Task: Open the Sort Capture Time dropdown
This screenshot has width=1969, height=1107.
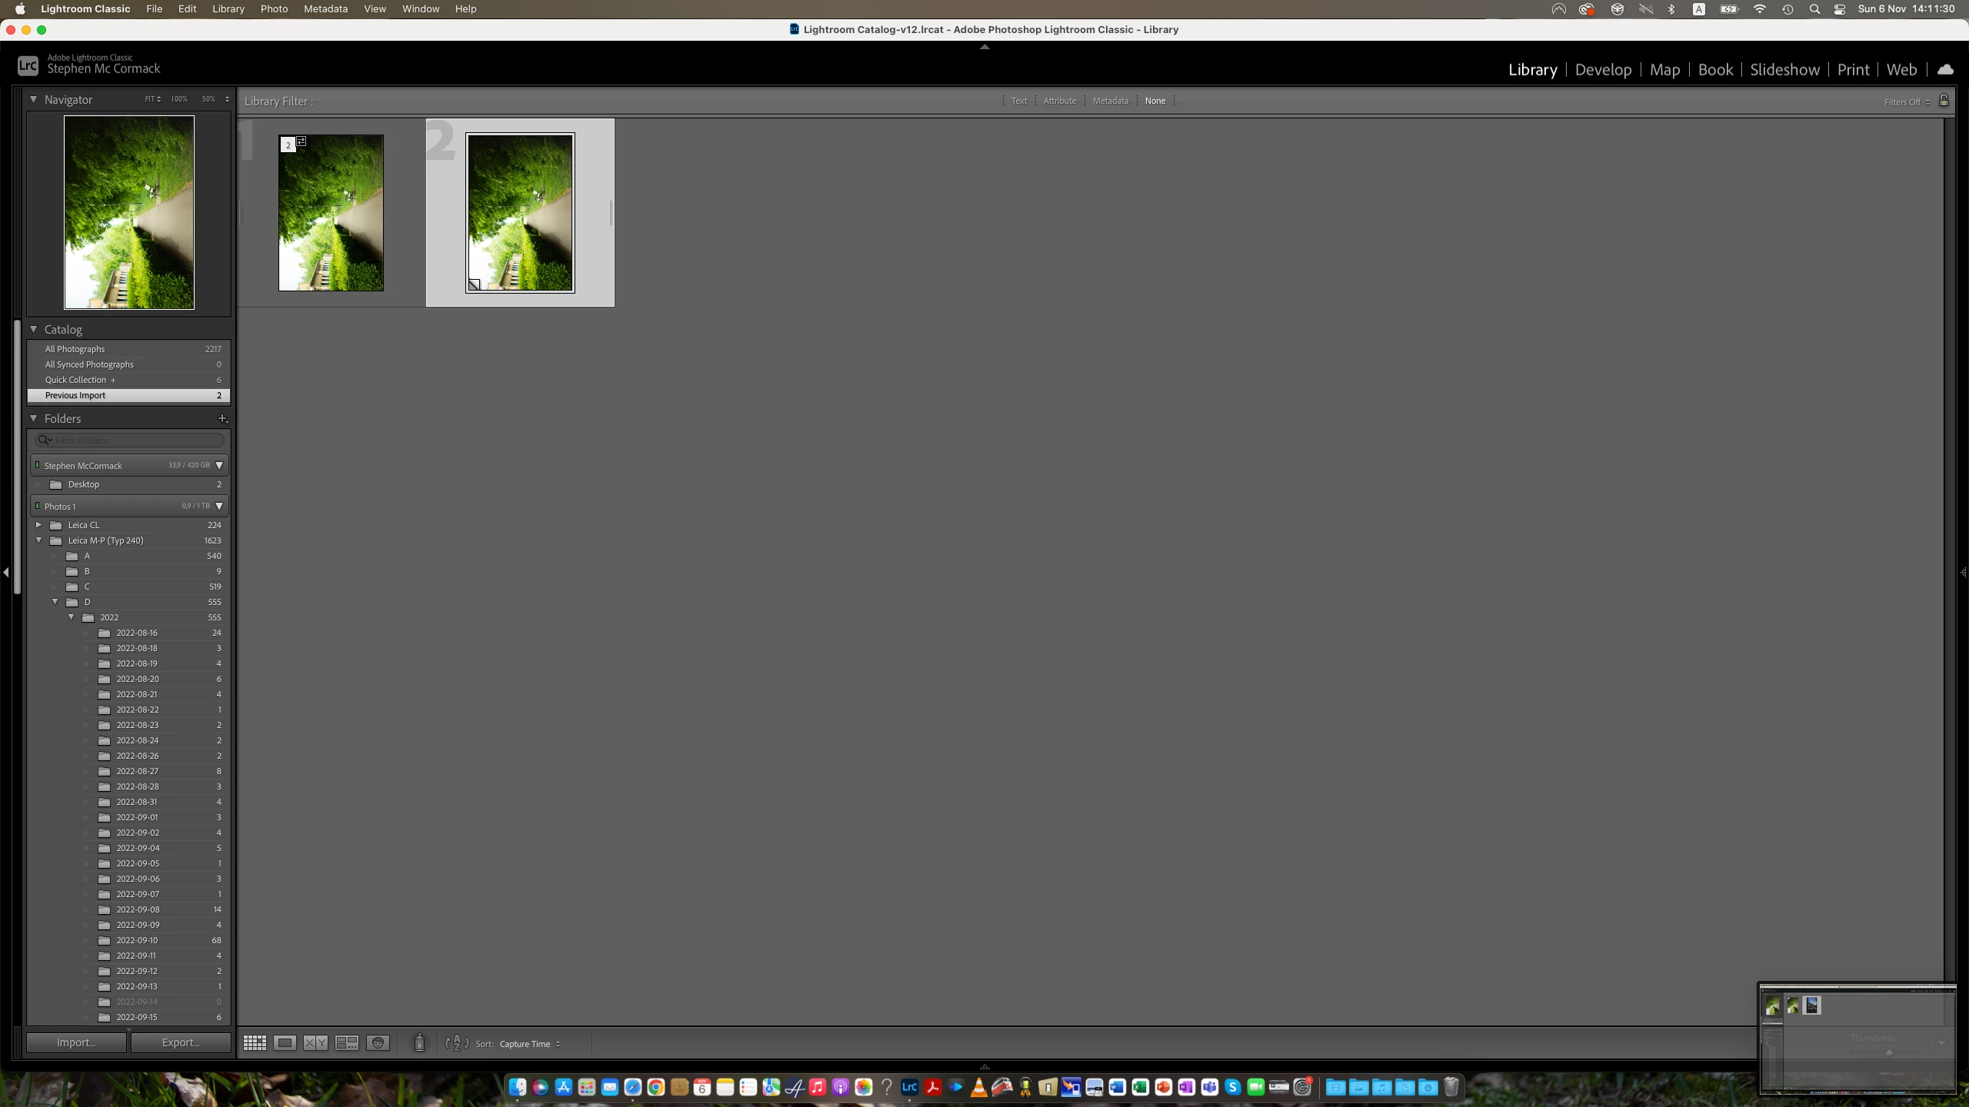Action: click(x=529, y=1044)
